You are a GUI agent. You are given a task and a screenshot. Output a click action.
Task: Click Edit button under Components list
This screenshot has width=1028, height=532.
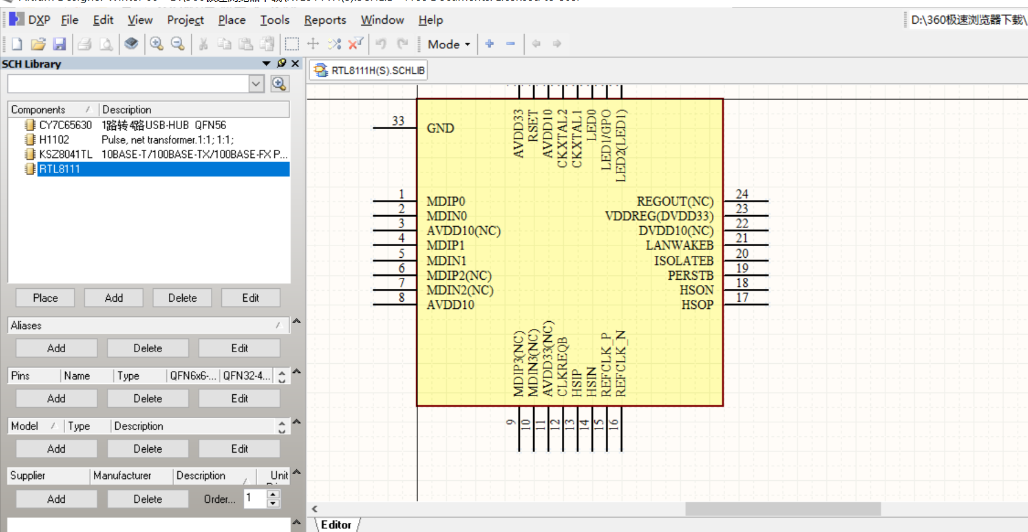coord(251,298)
